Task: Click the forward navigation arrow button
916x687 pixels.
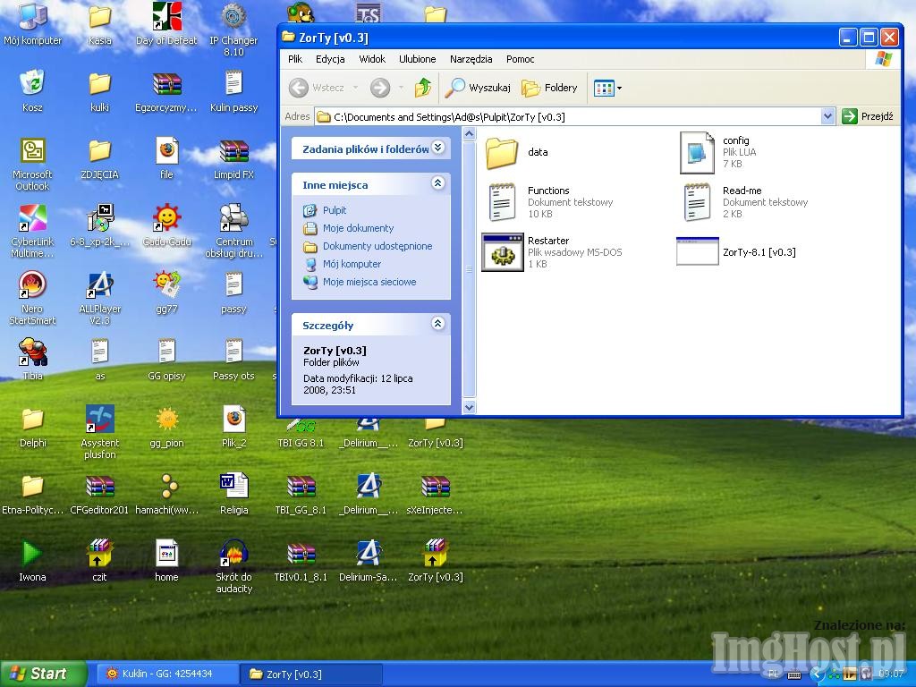Action: click(x=380, y=88)
